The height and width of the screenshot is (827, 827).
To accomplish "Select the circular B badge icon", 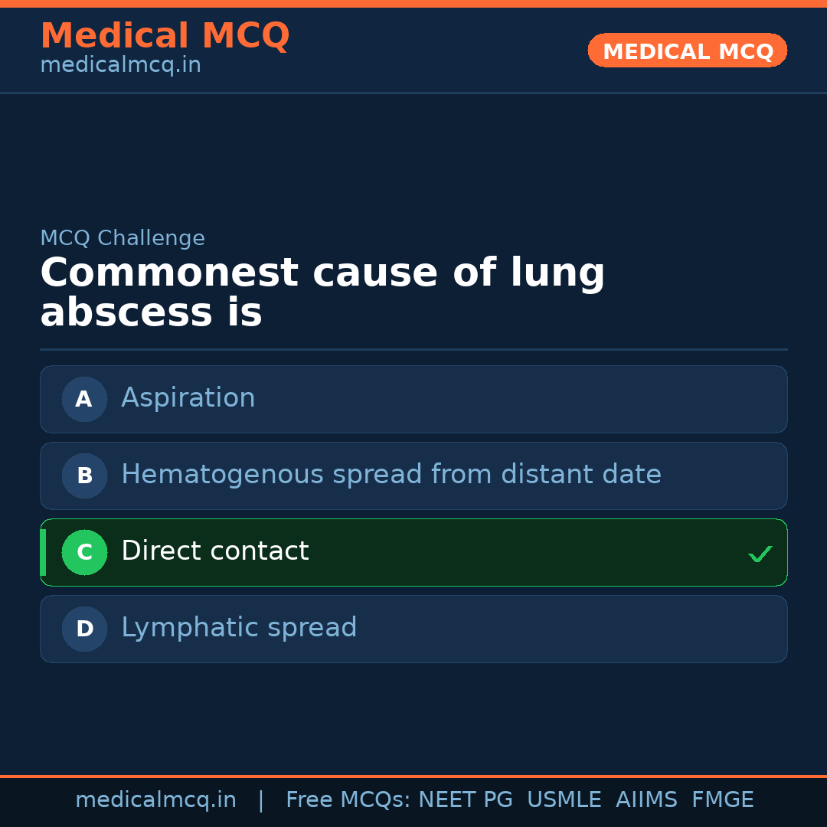I will [84, 476].
